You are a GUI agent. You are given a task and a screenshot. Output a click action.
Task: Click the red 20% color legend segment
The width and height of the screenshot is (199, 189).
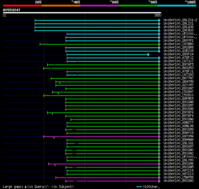pyautogui.click(x=22, y=6)
